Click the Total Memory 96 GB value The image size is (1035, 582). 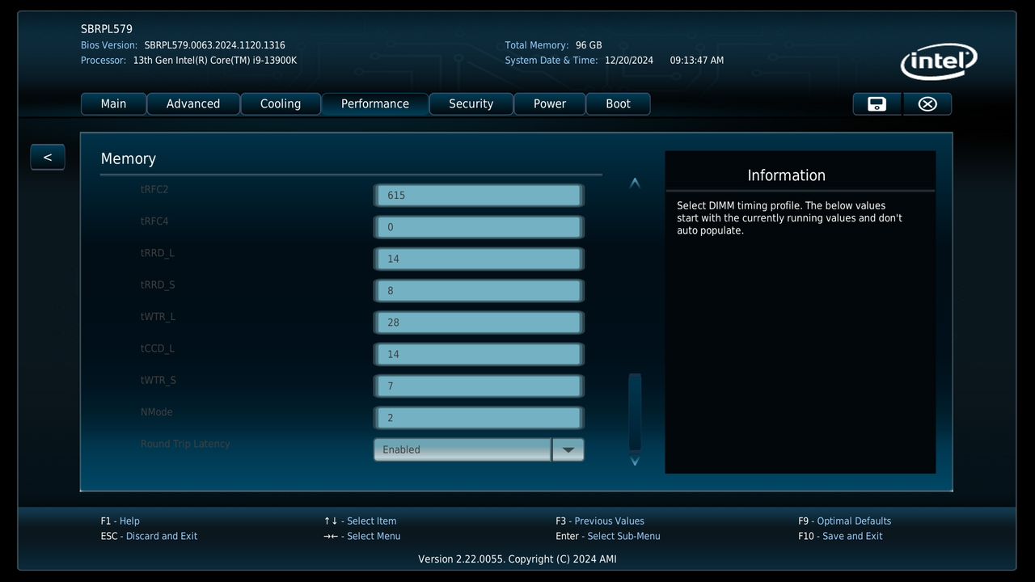click(589, 45)
